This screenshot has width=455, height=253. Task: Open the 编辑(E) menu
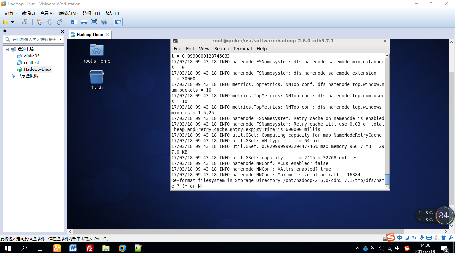[x=28, y=13]
